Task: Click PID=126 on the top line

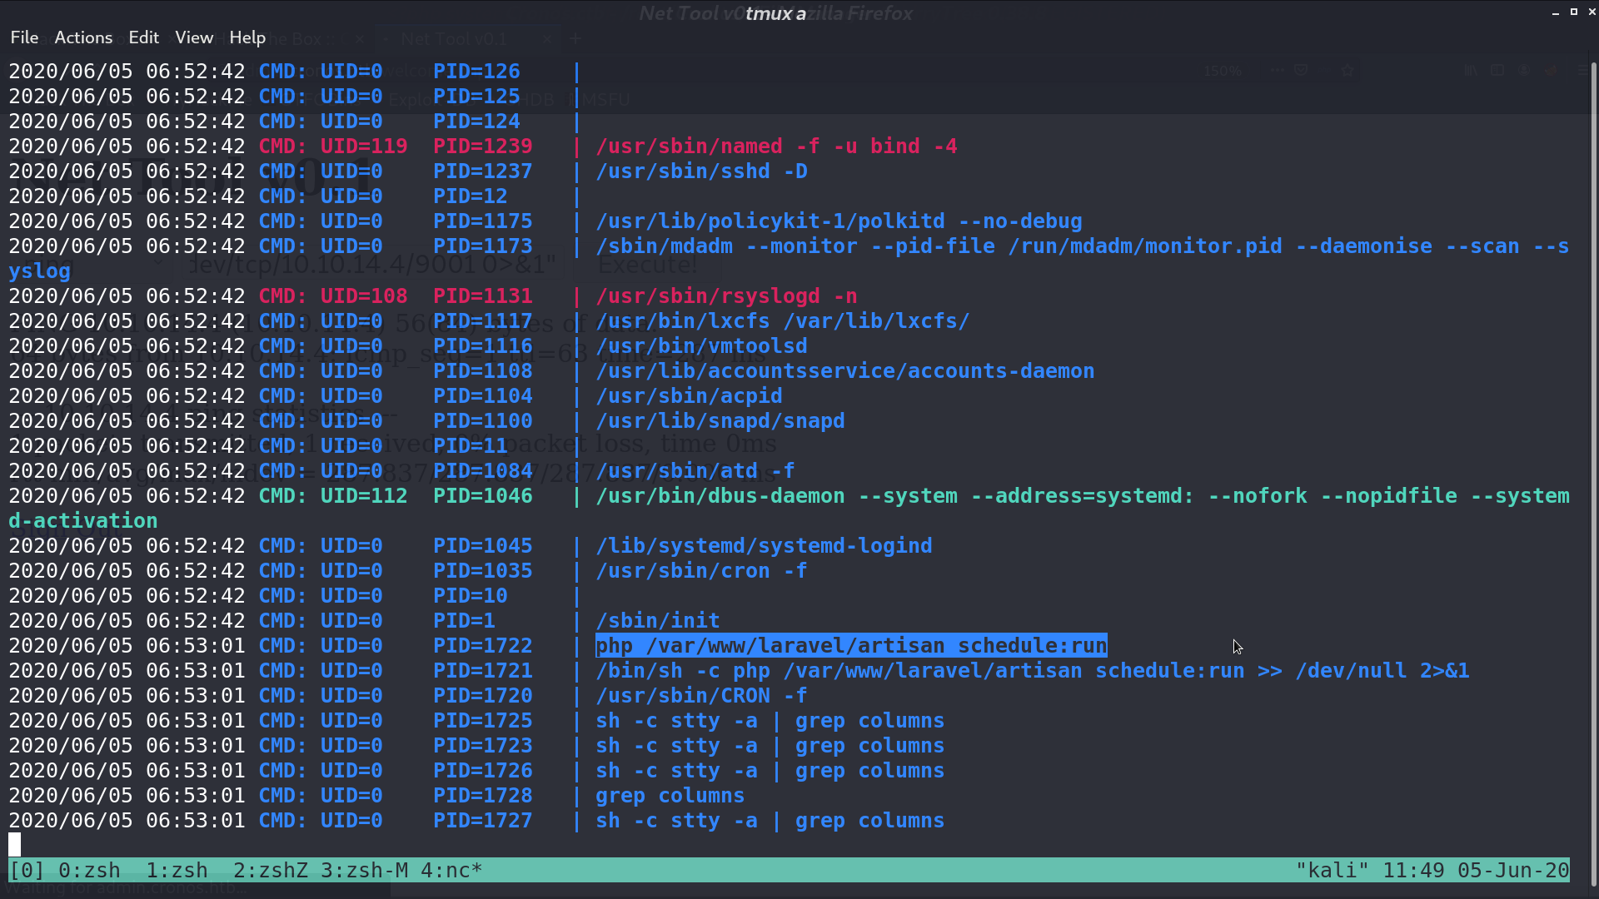Action: point(476,72)
